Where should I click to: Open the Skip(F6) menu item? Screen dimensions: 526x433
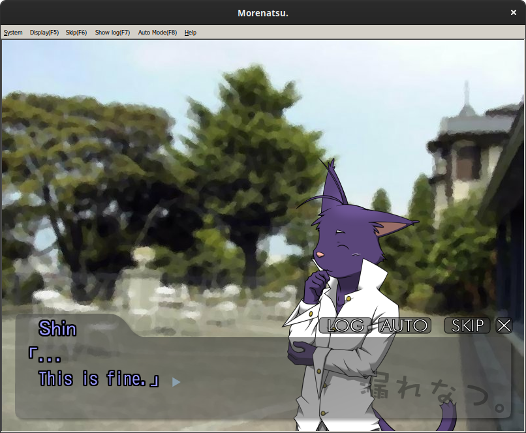[x=76, y=33]
